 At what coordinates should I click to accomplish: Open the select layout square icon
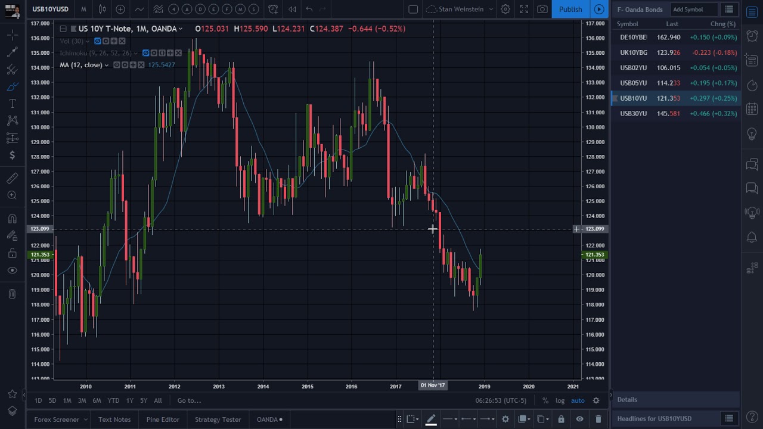coord(413,9)
